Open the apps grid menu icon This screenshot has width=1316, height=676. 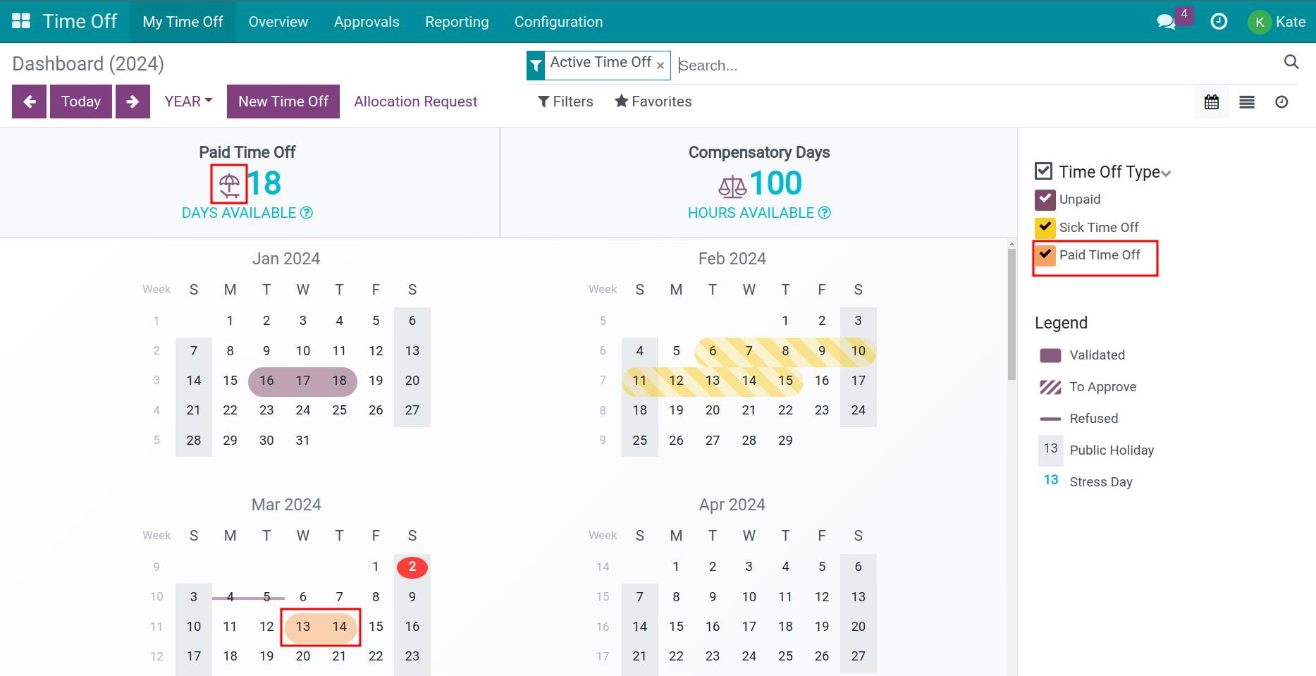coord(21,21)
